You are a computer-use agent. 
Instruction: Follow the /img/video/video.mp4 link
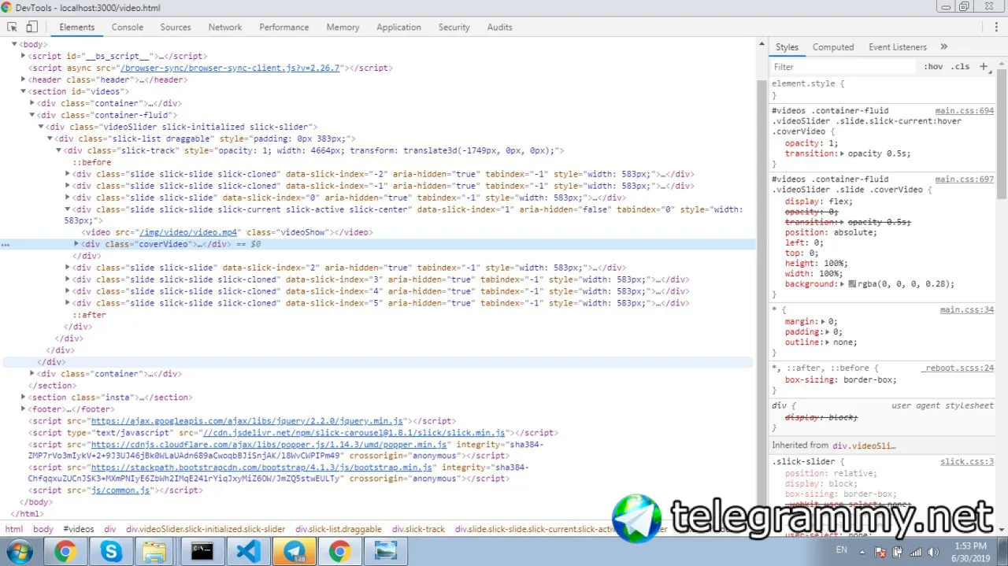pos(188,232)
